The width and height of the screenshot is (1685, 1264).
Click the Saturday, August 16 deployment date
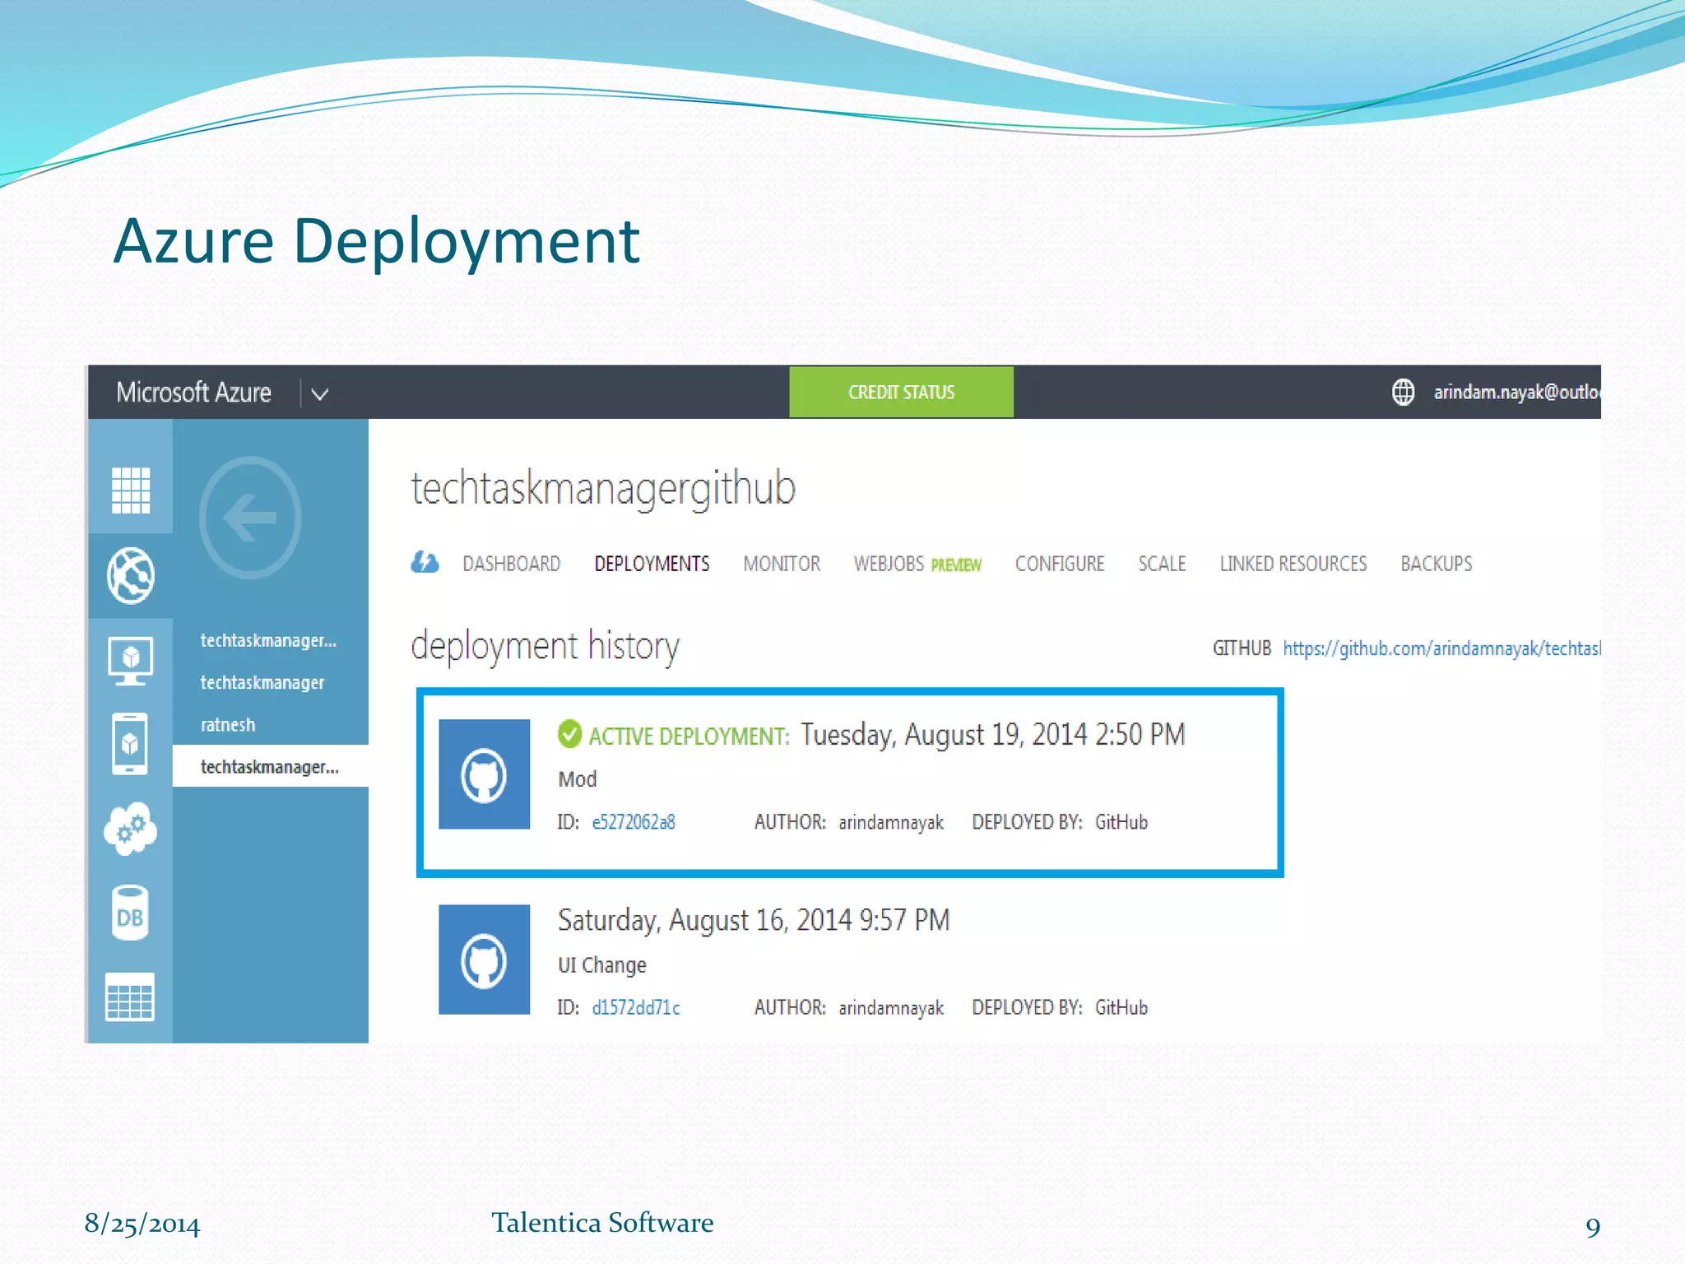(x=754, y=920)
